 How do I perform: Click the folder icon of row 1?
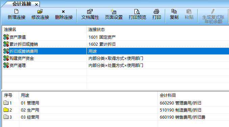point(6,103)
